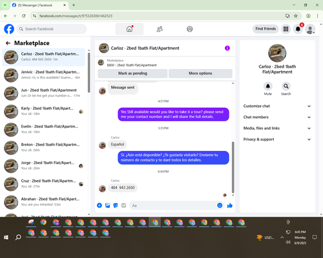The image size is (323, 258).
Task: Click Mark as pending button
Action: [132, 74]
